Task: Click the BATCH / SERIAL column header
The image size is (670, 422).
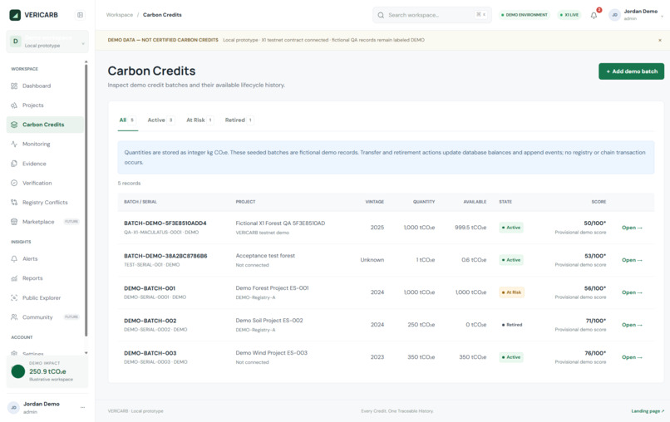Action: point(140,202)
